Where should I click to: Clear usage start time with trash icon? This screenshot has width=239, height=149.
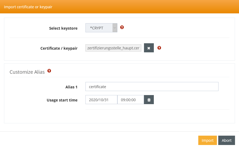pyautogui.click(x=149, y=100)
